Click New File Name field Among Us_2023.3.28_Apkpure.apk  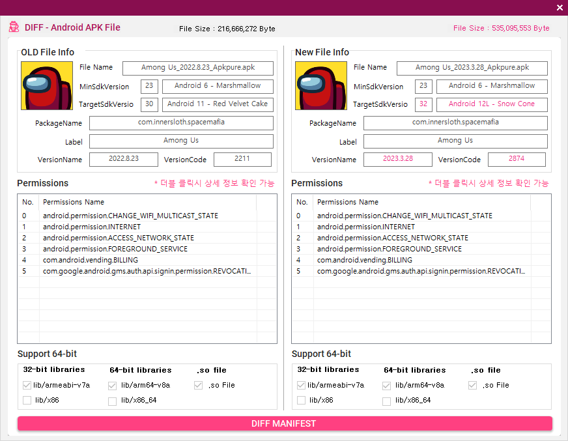coord(472,68)
